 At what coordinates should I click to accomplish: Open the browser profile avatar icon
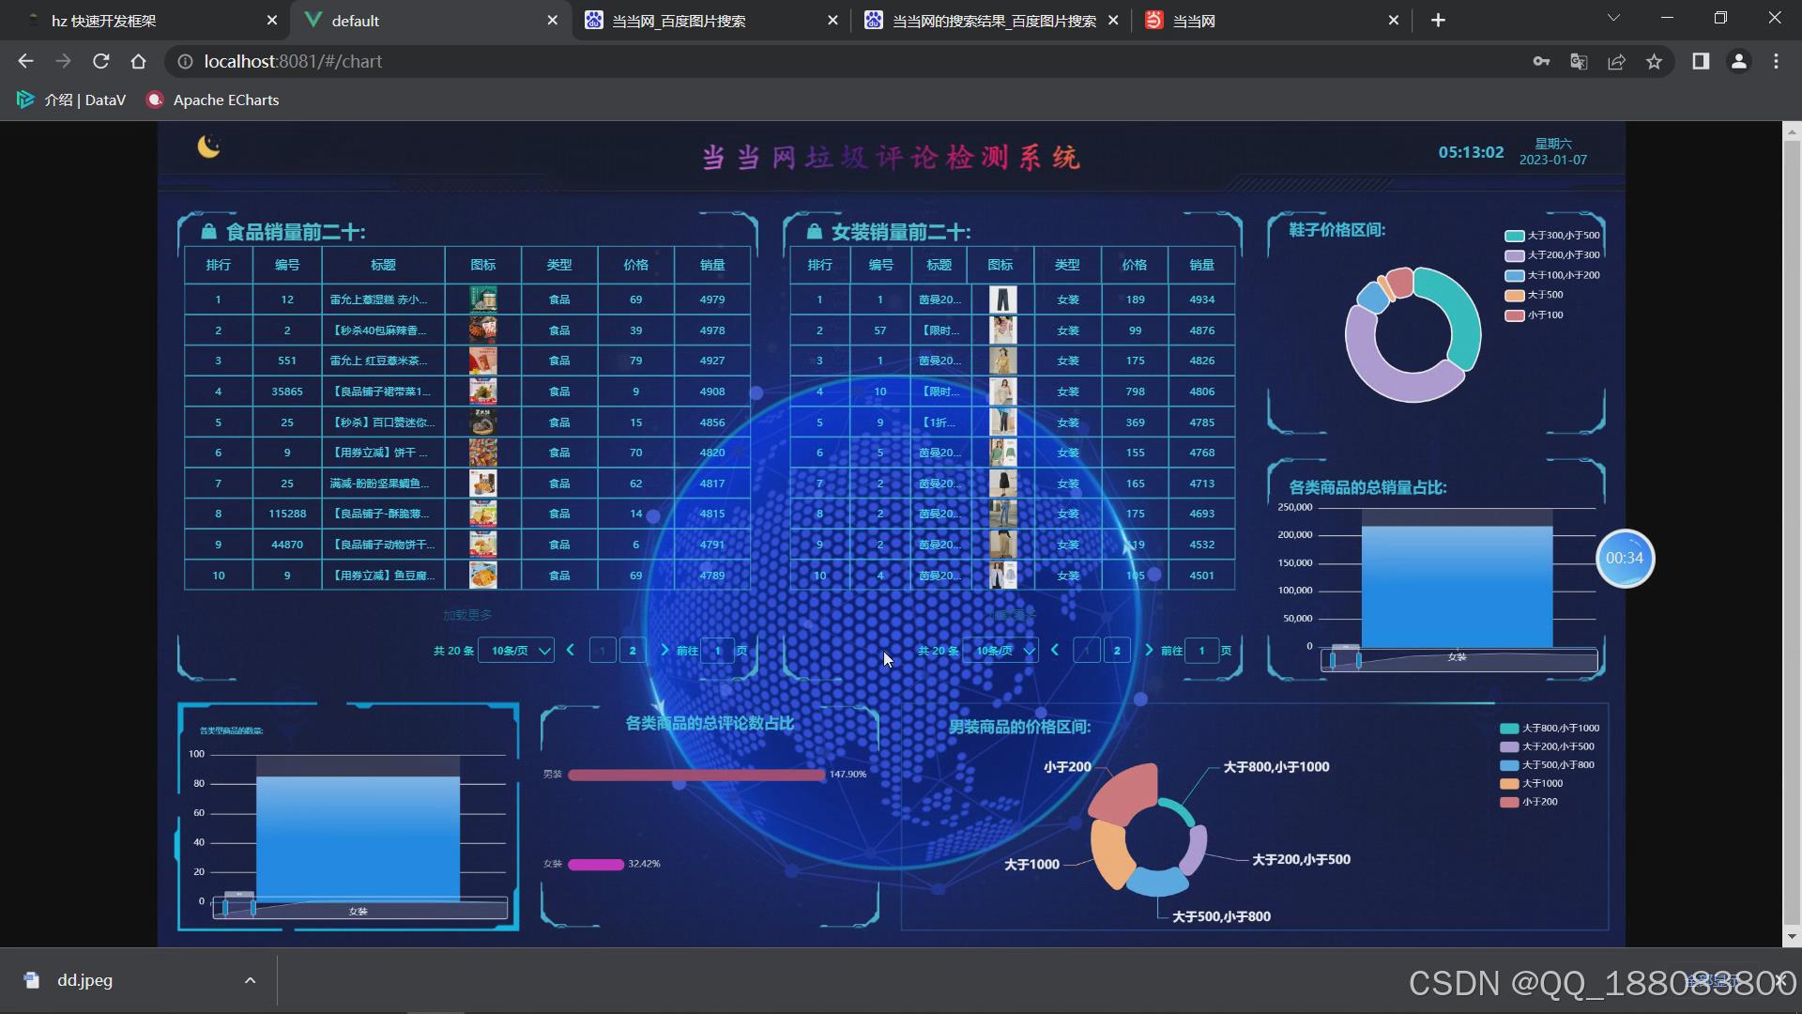pyautogui.click(x=1738, y=62)
